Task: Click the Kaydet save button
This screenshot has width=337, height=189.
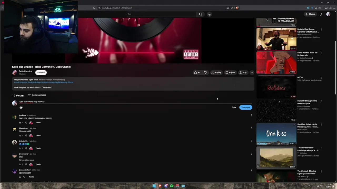Action: coord(230,72)
